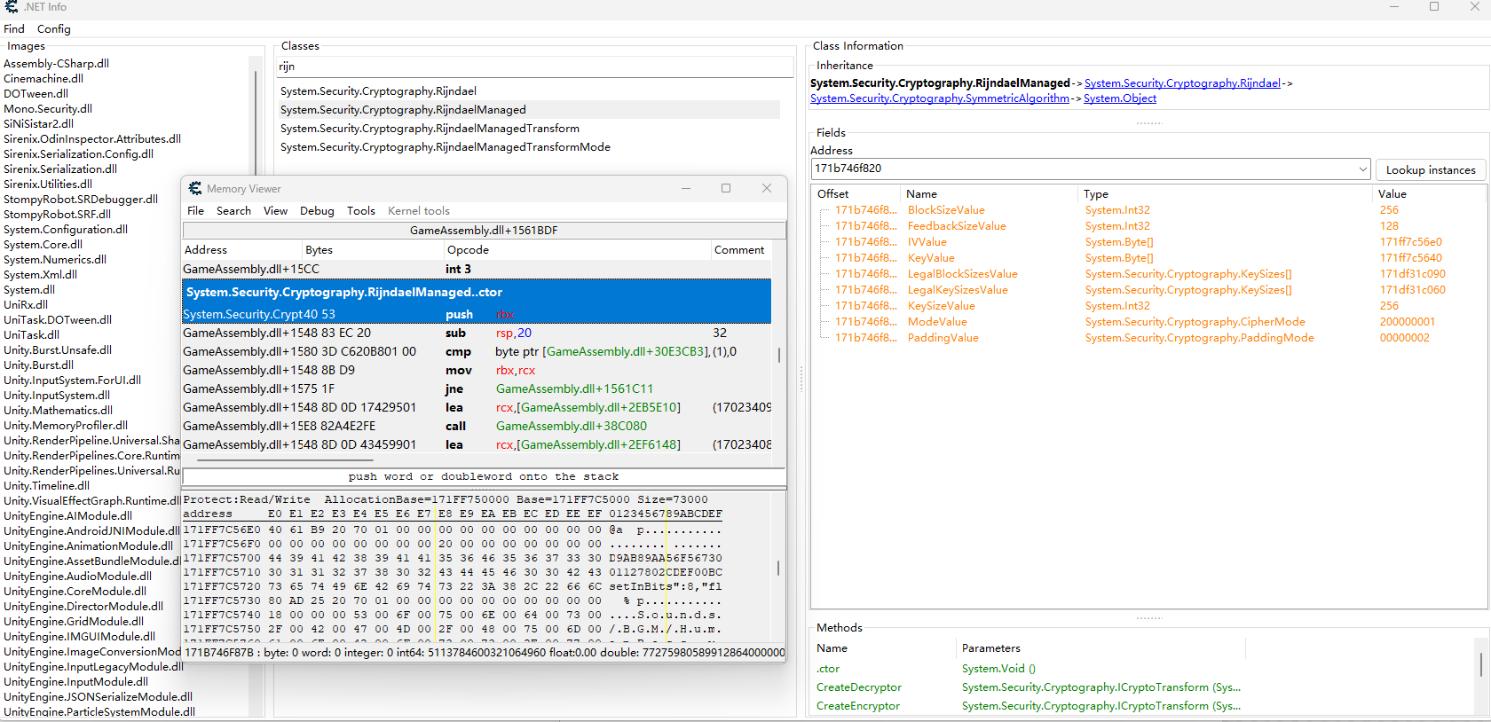Click the class search filter field
This screenshot has width=1491, height=722.
click(x=532, y=67)
